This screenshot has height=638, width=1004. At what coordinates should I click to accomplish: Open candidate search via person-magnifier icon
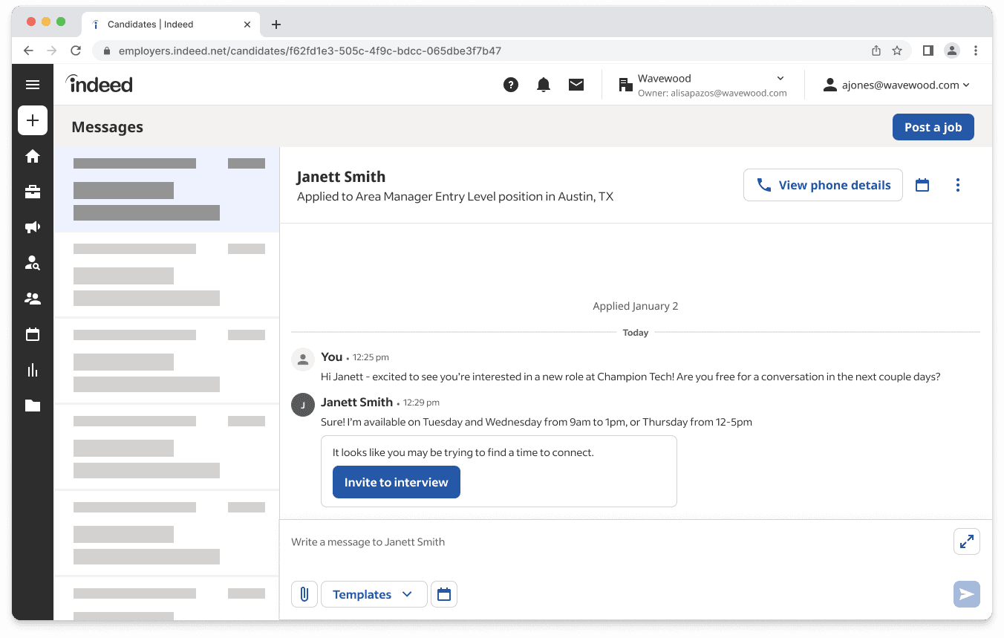click(x=33, y=263)
